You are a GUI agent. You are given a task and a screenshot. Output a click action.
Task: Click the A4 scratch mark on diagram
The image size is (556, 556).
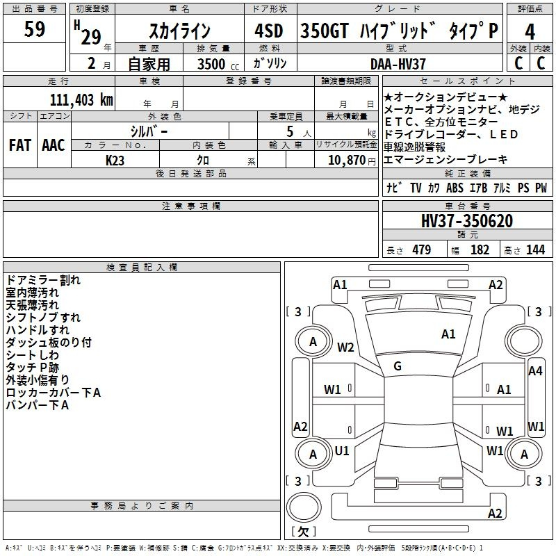coord(535,371)
